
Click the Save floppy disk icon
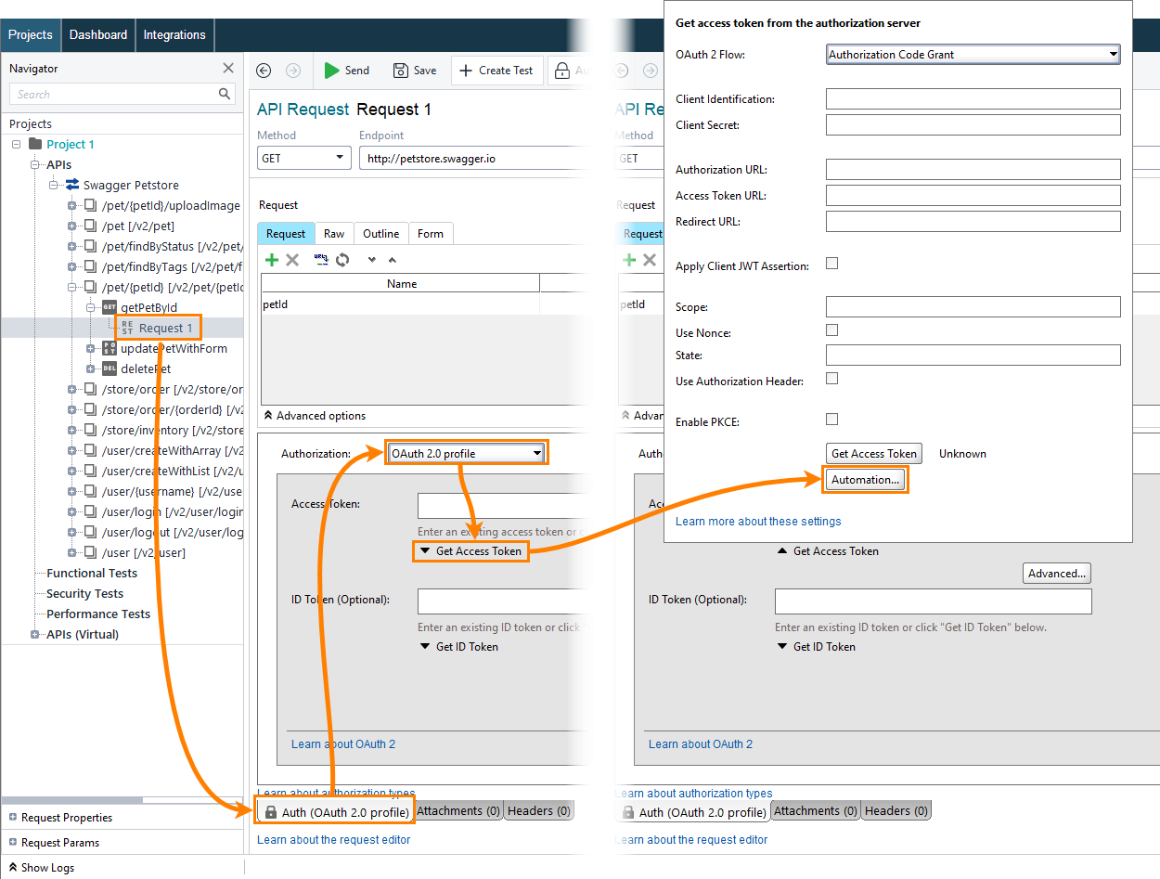click(x=400, y=71)
